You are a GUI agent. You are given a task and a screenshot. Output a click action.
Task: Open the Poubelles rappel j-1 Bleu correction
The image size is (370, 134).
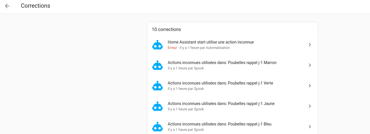point(232,127)
